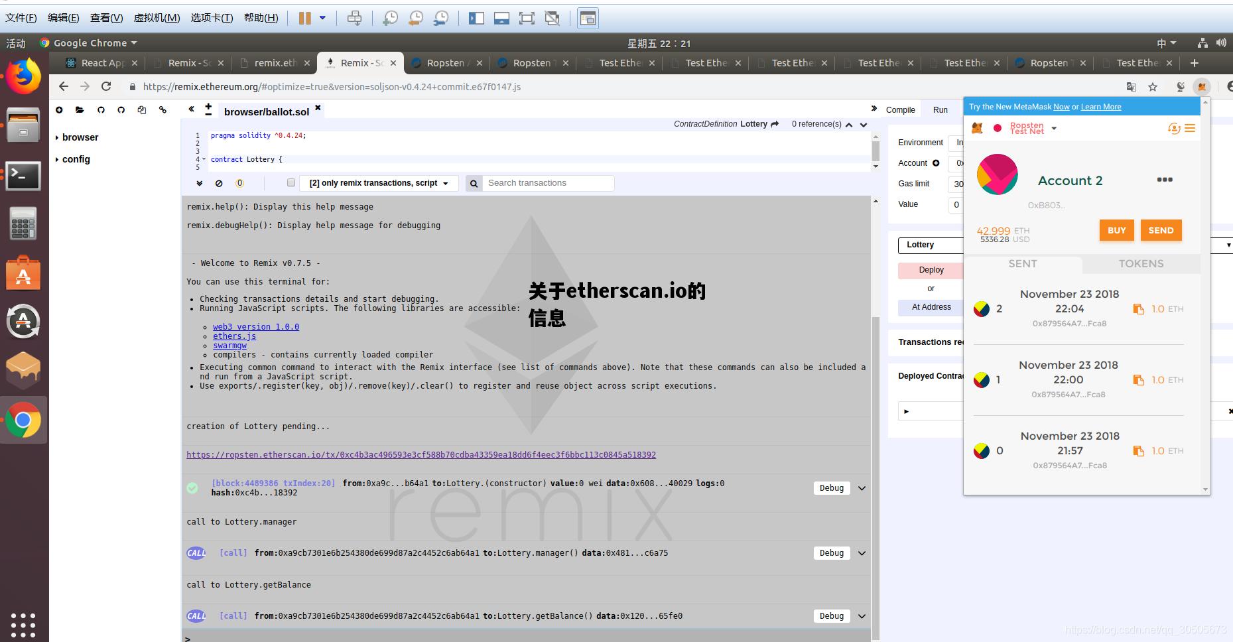
Task: Copy all files to another instance icon
Action: 141,110
